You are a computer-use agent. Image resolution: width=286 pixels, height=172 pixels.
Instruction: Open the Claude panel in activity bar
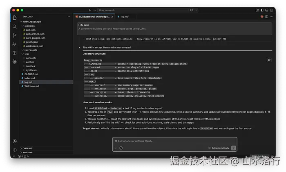click(x=15, y=62)
